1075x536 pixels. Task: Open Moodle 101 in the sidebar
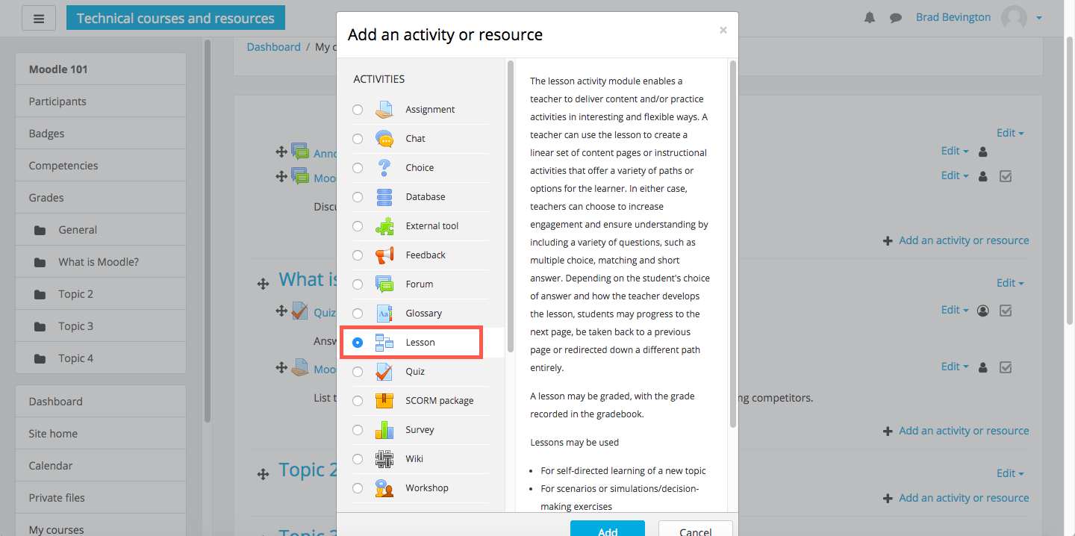(x=101, y=69)
